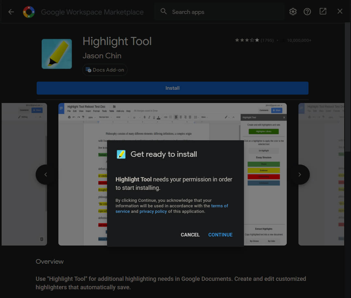The height and width of the screenshot is (298, 351).
Task: Click the search magnifier icon
Action: click(163, 11)
